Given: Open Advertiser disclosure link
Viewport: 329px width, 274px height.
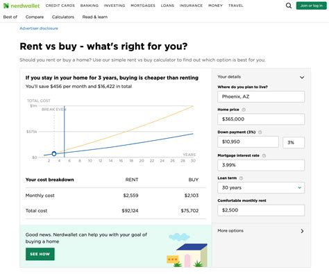Looking at the screenshot, I should pos(39,28).
